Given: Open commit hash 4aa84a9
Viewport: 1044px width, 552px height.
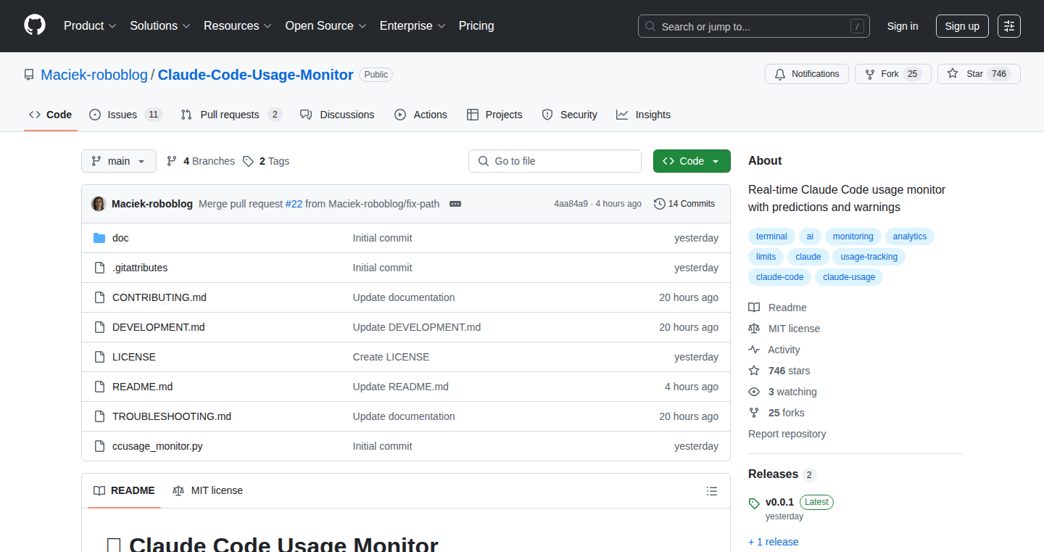Looking at the screenshot, I should [571, 204].
